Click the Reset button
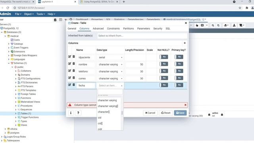This screenshot has height=143, width=254. coord(165,113)
